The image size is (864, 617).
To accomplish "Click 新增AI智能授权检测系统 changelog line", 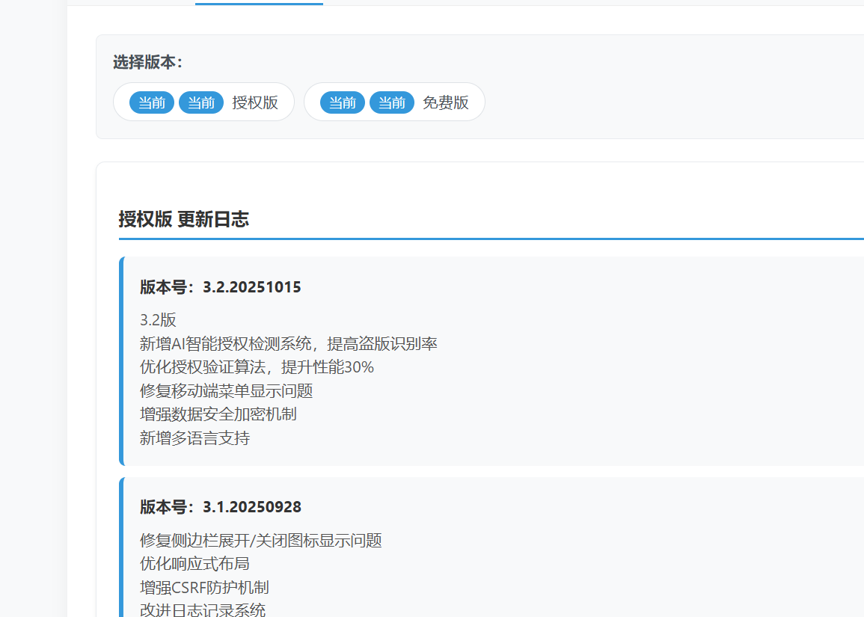I will 288,344.
